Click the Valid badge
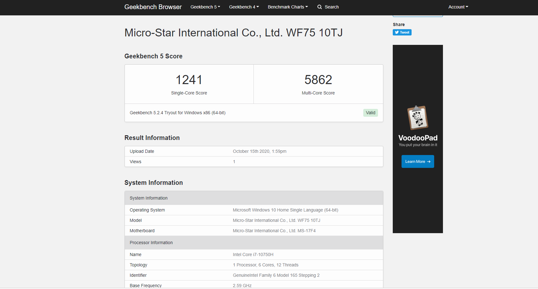538x289 pixels. [x=370, y=113]
